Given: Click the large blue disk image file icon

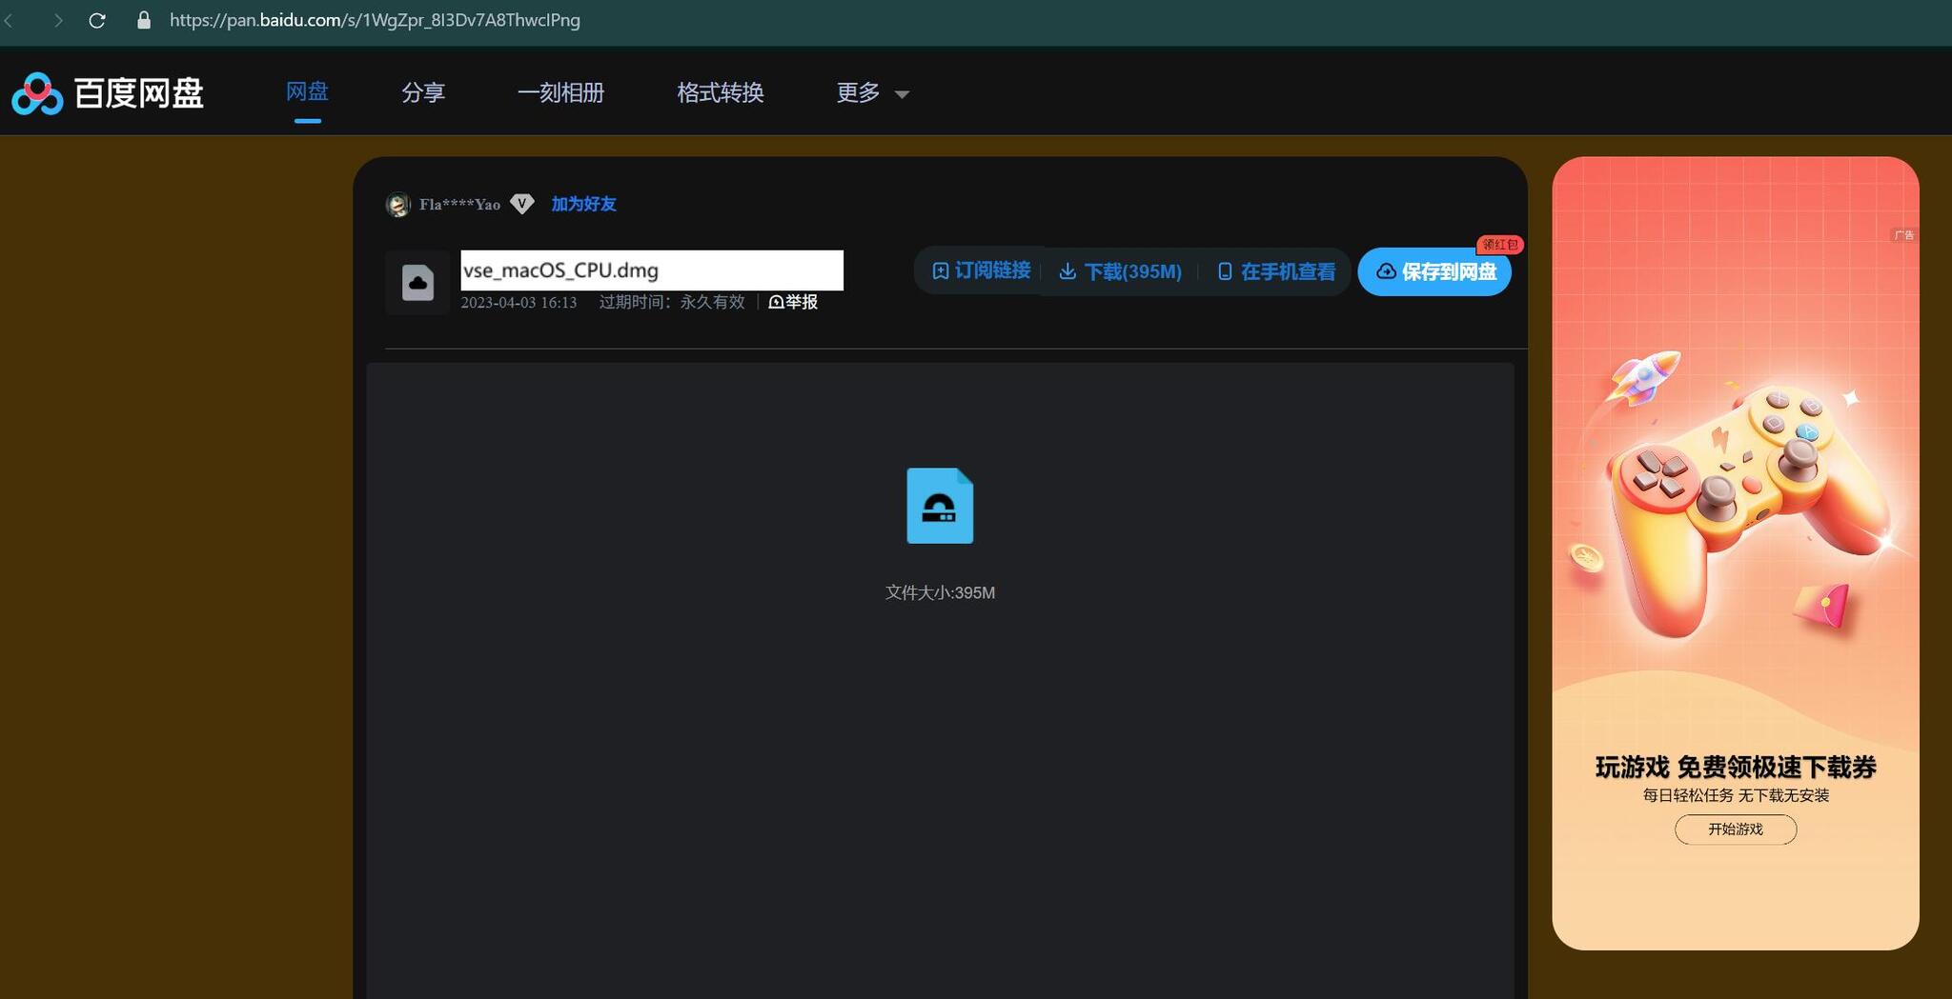Looking at the screenshot, I should click(939, 506).
